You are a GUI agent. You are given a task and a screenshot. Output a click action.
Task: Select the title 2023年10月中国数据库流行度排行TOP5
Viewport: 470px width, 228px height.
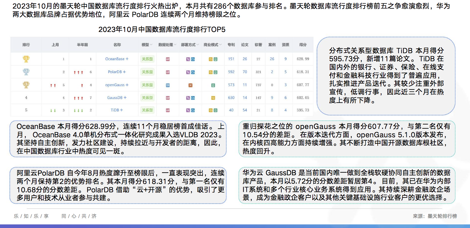click(162, 29)
